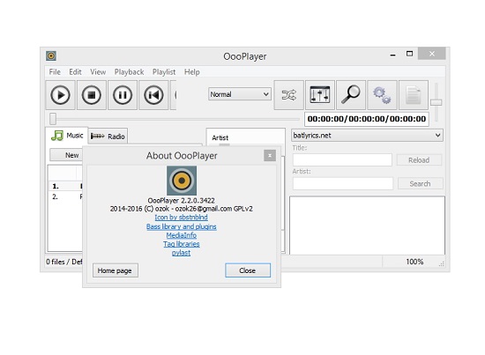Open the Playback menu
Image resolution: width=485 pixels, height=355 pixels.
click(x=129, y=72)
